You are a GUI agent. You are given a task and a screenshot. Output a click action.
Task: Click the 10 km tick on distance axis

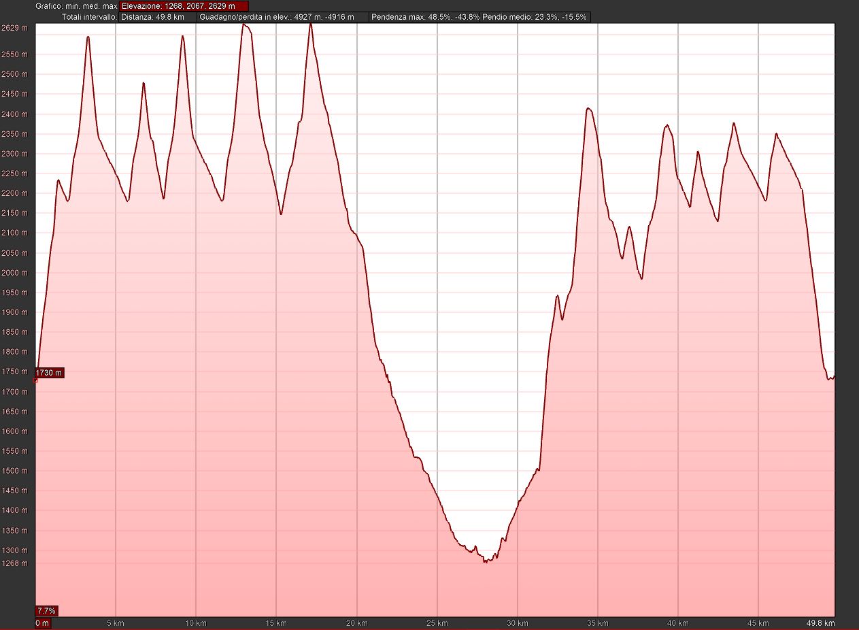(196, 623)
